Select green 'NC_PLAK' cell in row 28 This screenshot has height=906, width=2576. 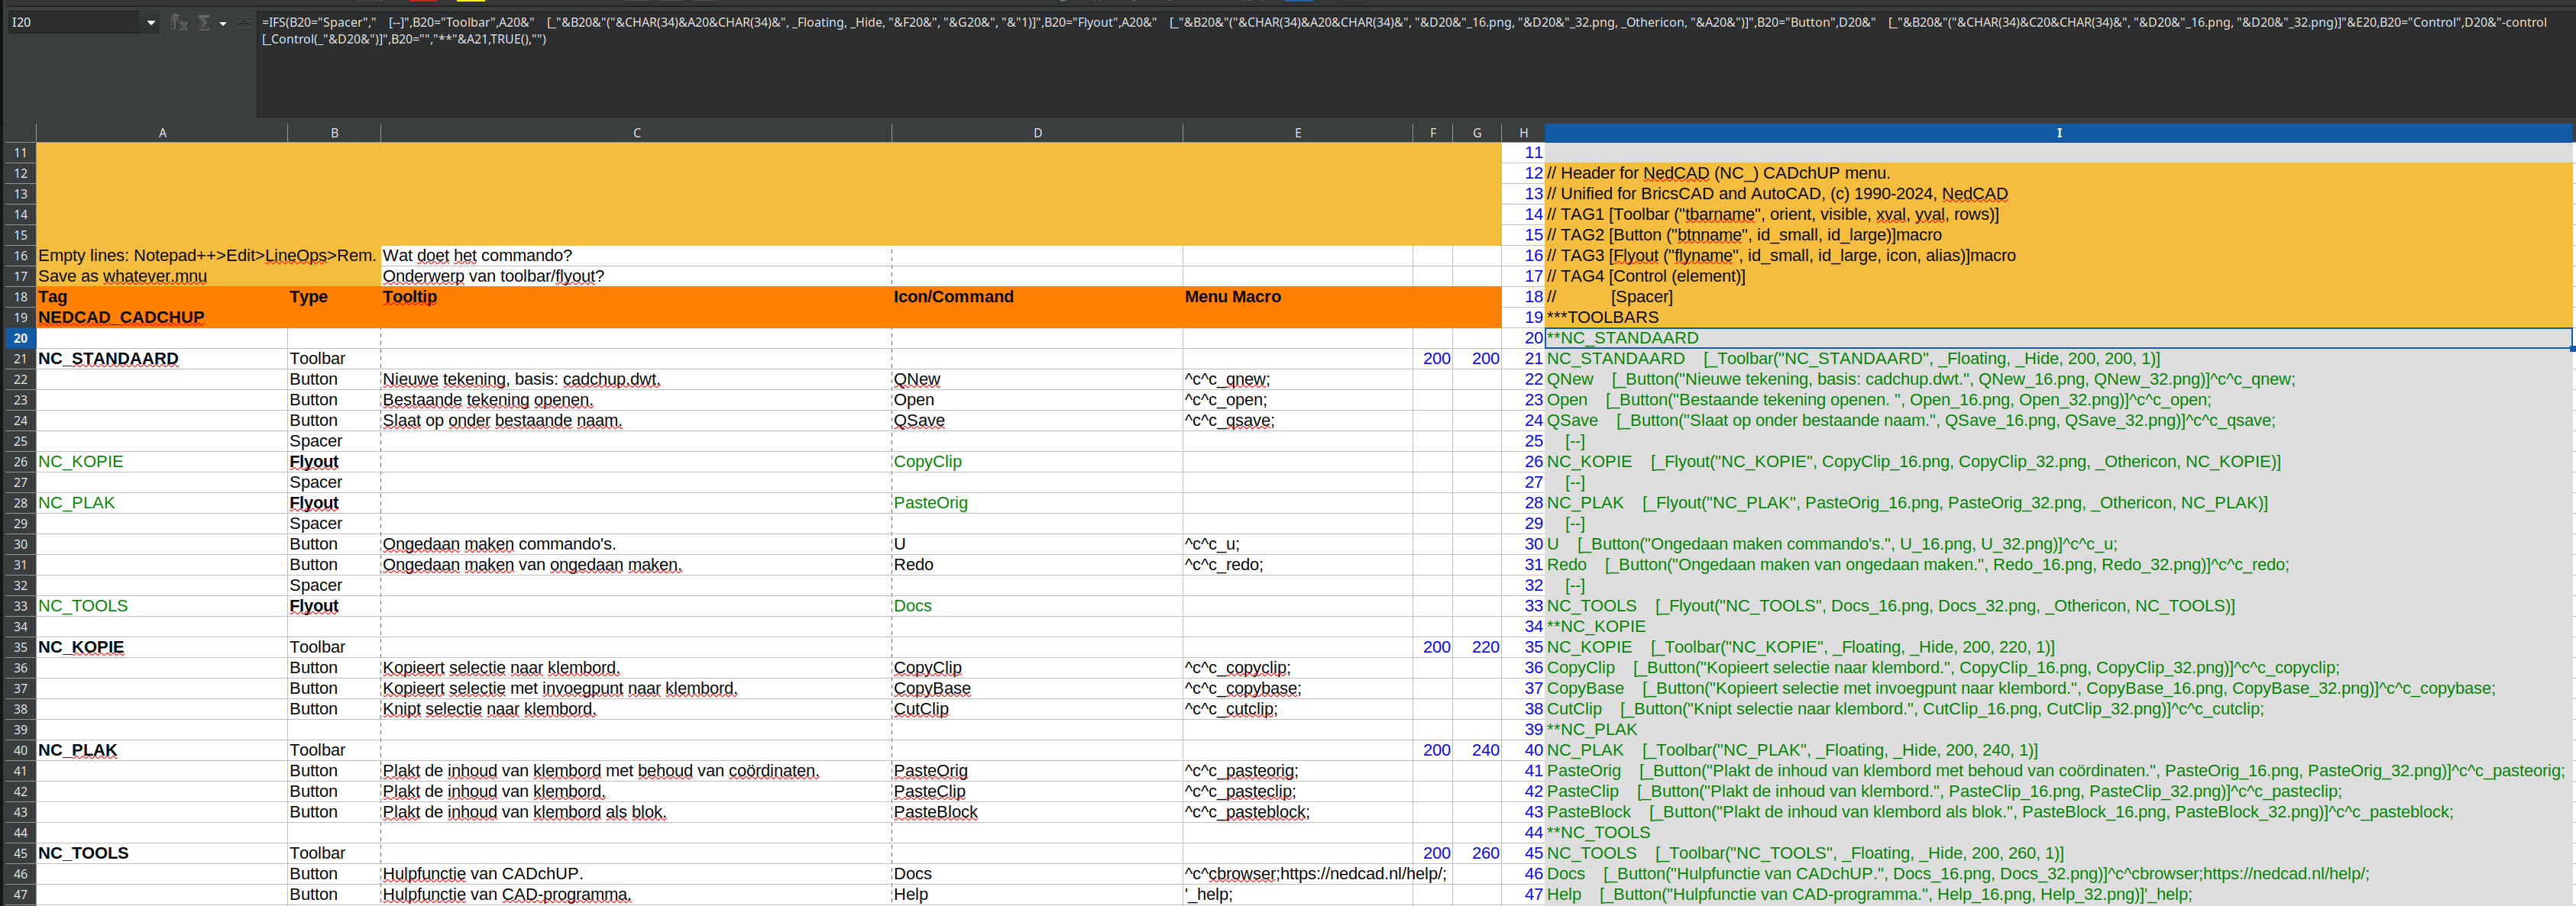pyautogui.click(x=162, y=504)
